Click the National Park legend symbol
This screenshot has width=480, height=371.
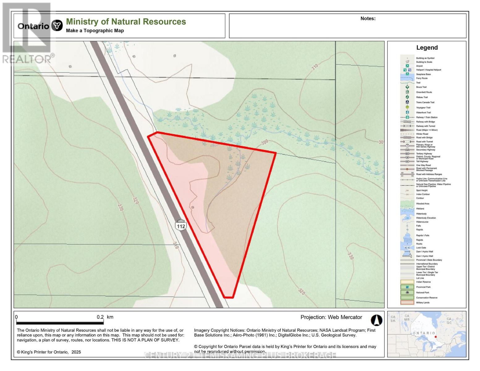click(x=407, y=292)
